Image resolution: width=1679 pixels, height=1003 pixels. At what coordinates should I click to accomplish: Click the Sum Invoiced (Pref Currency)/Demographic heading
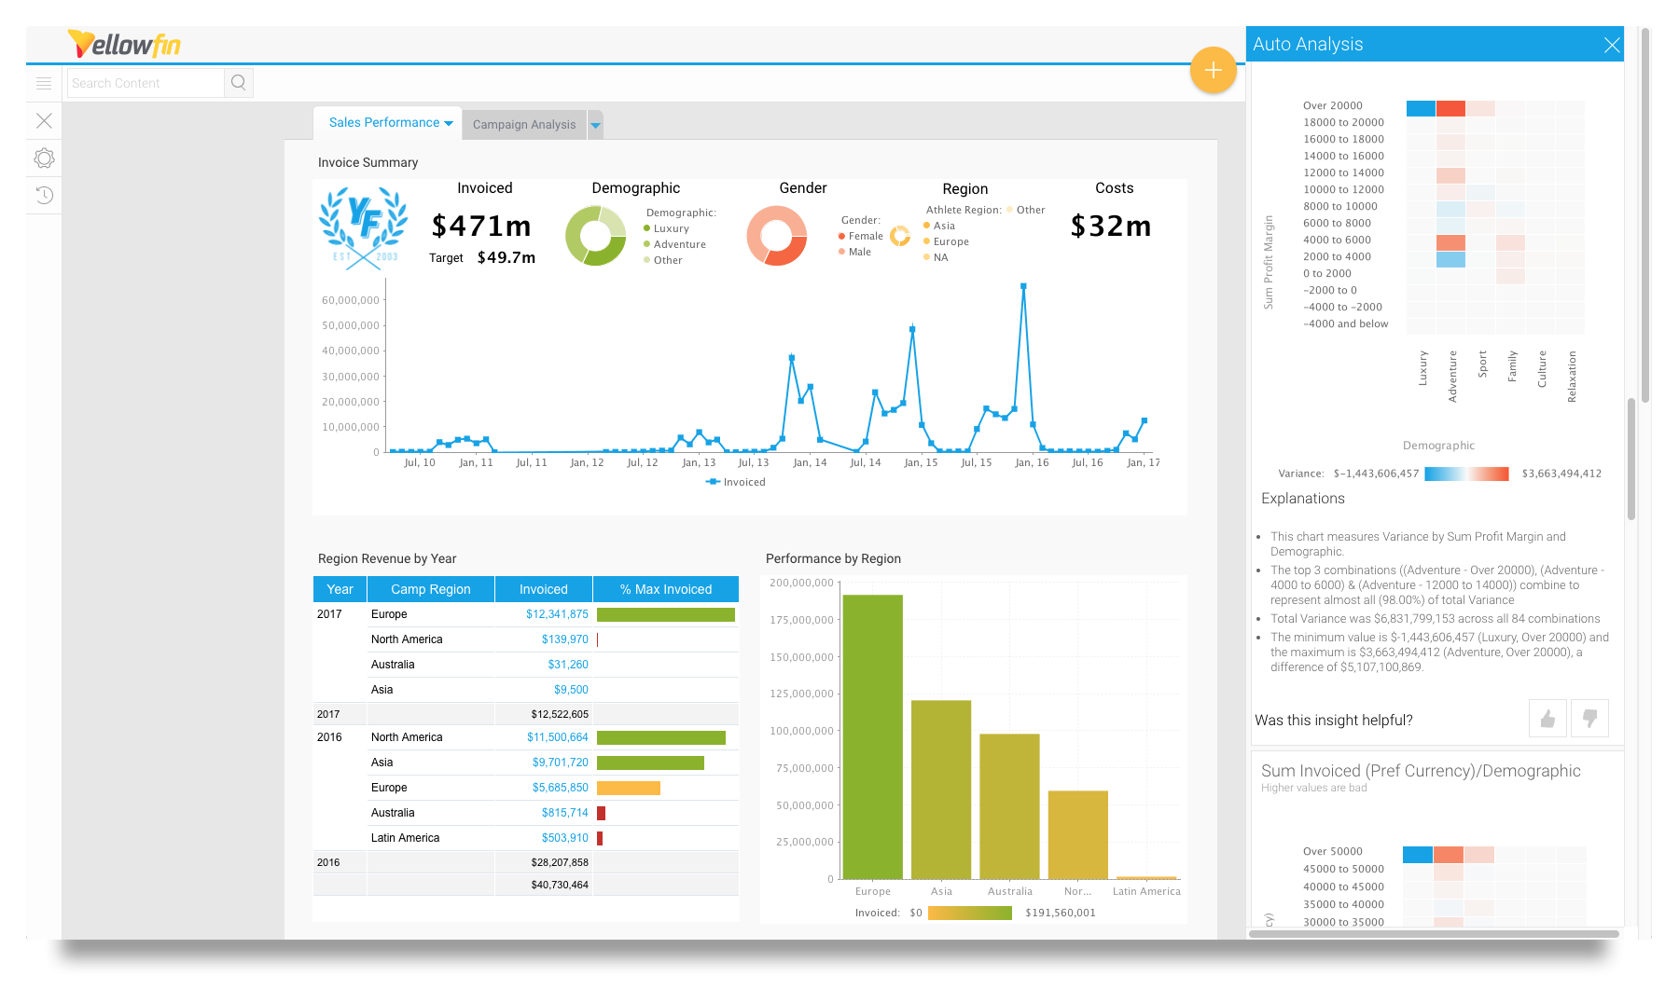(1421, 771)
